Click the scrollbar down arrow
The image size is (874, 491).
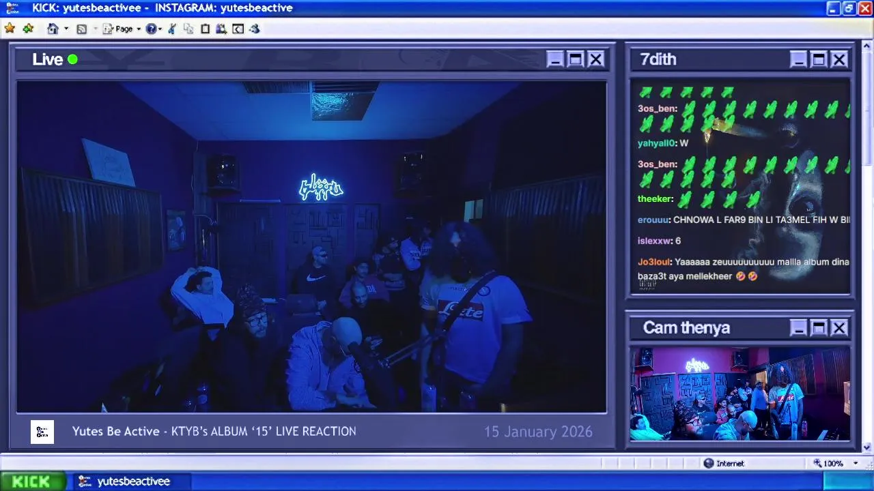point(867,447)
